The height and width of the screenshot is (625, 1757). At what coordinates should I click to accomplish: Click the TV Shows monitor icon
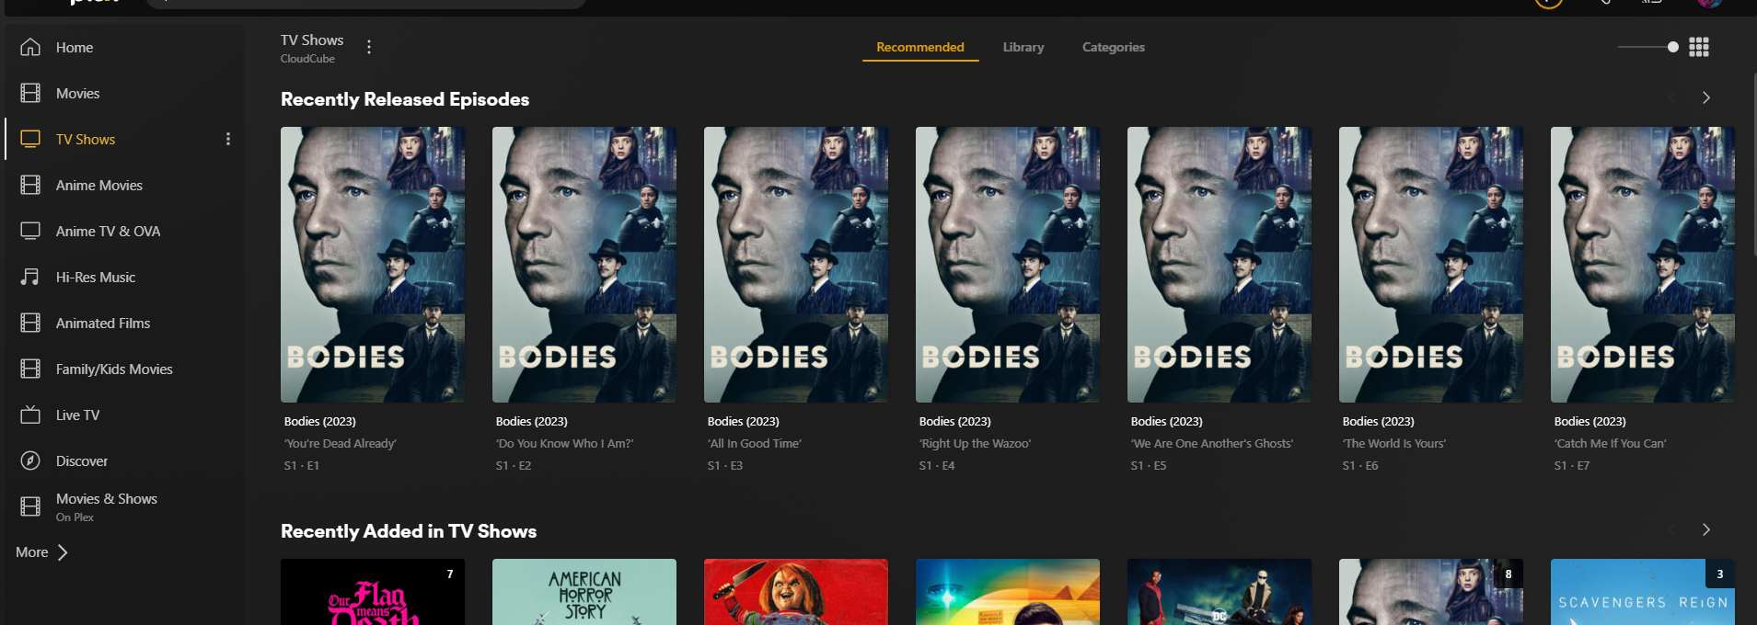pos(30,139)
